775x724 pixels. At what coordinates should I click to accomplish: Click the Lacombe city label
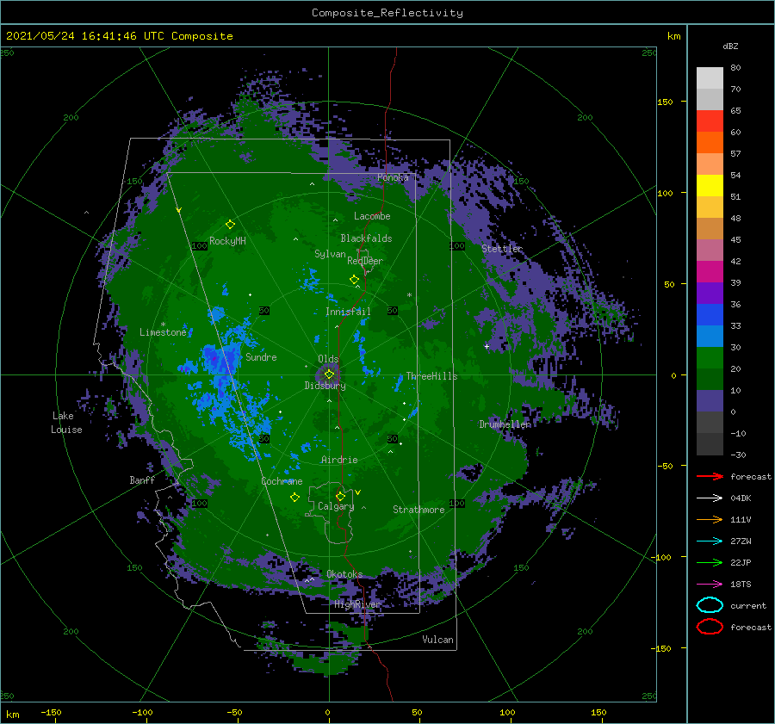[372, 216]
